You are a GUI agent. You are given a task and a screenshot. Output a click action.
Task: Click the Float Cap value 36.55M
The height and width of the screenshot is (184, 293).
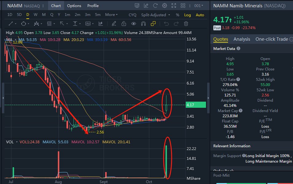point(230,126)
